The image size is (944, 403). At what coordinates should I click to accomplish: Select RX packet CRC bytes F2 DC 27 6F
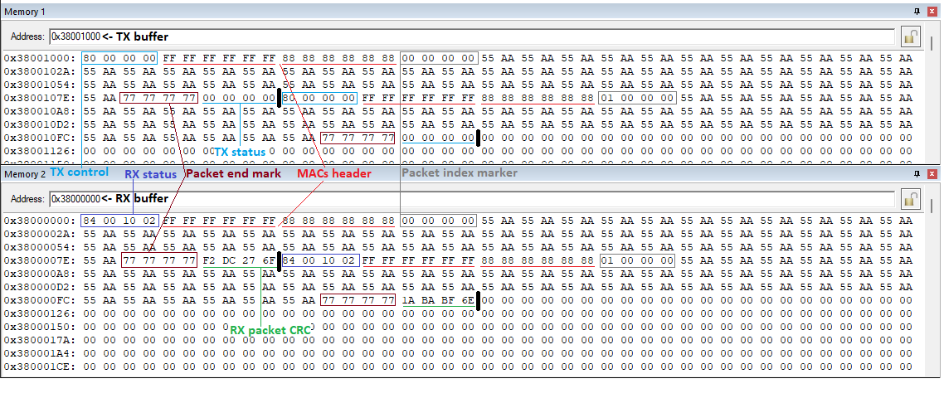tap(239, 260)
